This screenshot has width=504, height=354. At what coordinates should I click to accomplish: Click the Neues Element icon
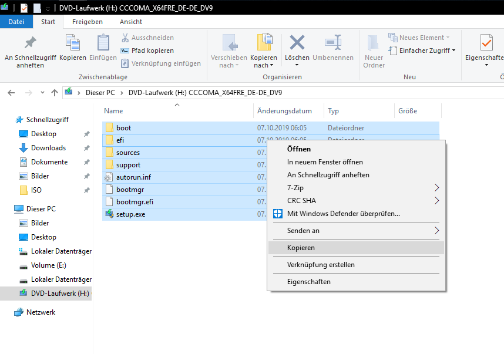[392, 38]
